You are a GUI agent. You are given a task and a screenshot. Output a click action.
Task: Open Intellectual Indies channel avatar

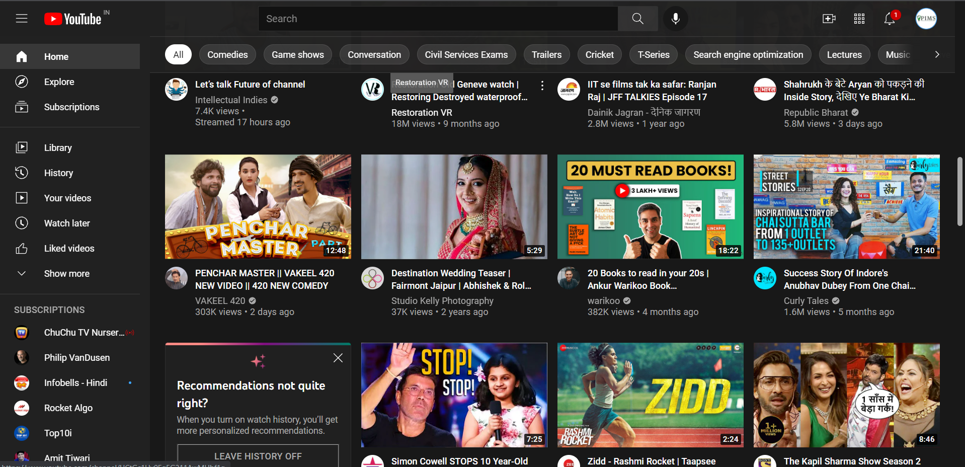[x=176, y=89]
